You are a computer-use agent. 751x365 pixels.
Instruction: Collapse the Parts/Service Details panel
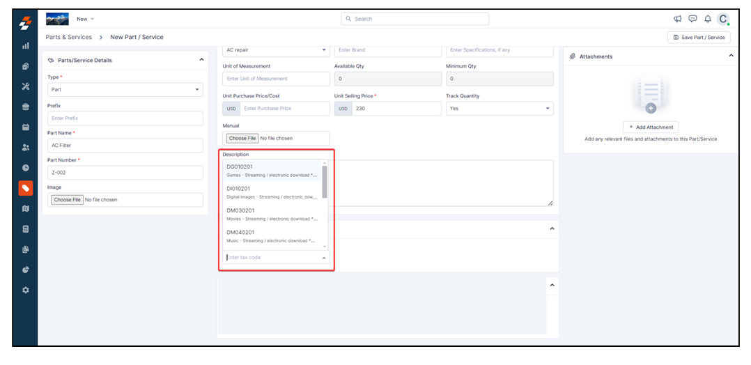click(201, 60)
